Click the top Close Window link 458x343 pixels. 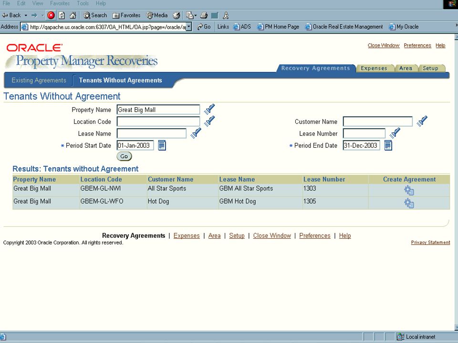pos(383,46)
